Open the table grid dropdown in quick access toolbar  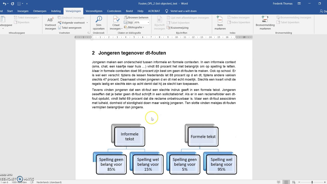[22, 4]
